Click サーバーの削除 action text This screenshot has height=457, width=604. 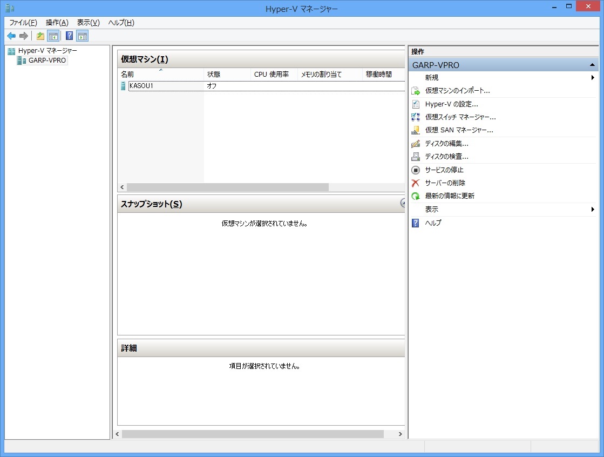(445, 183)
